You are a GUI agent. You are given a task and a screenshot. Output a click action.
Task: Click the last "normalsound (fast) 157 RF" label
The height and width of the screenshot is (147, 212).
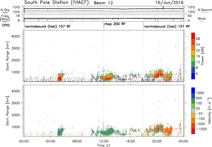[167, 26]
